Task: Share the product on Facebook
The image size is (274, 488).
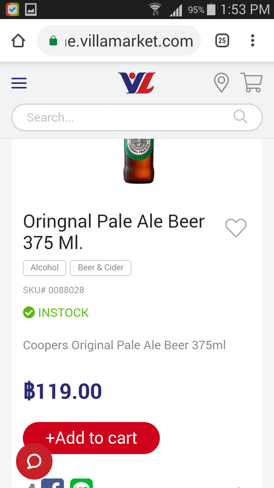Action: [52, 484]
